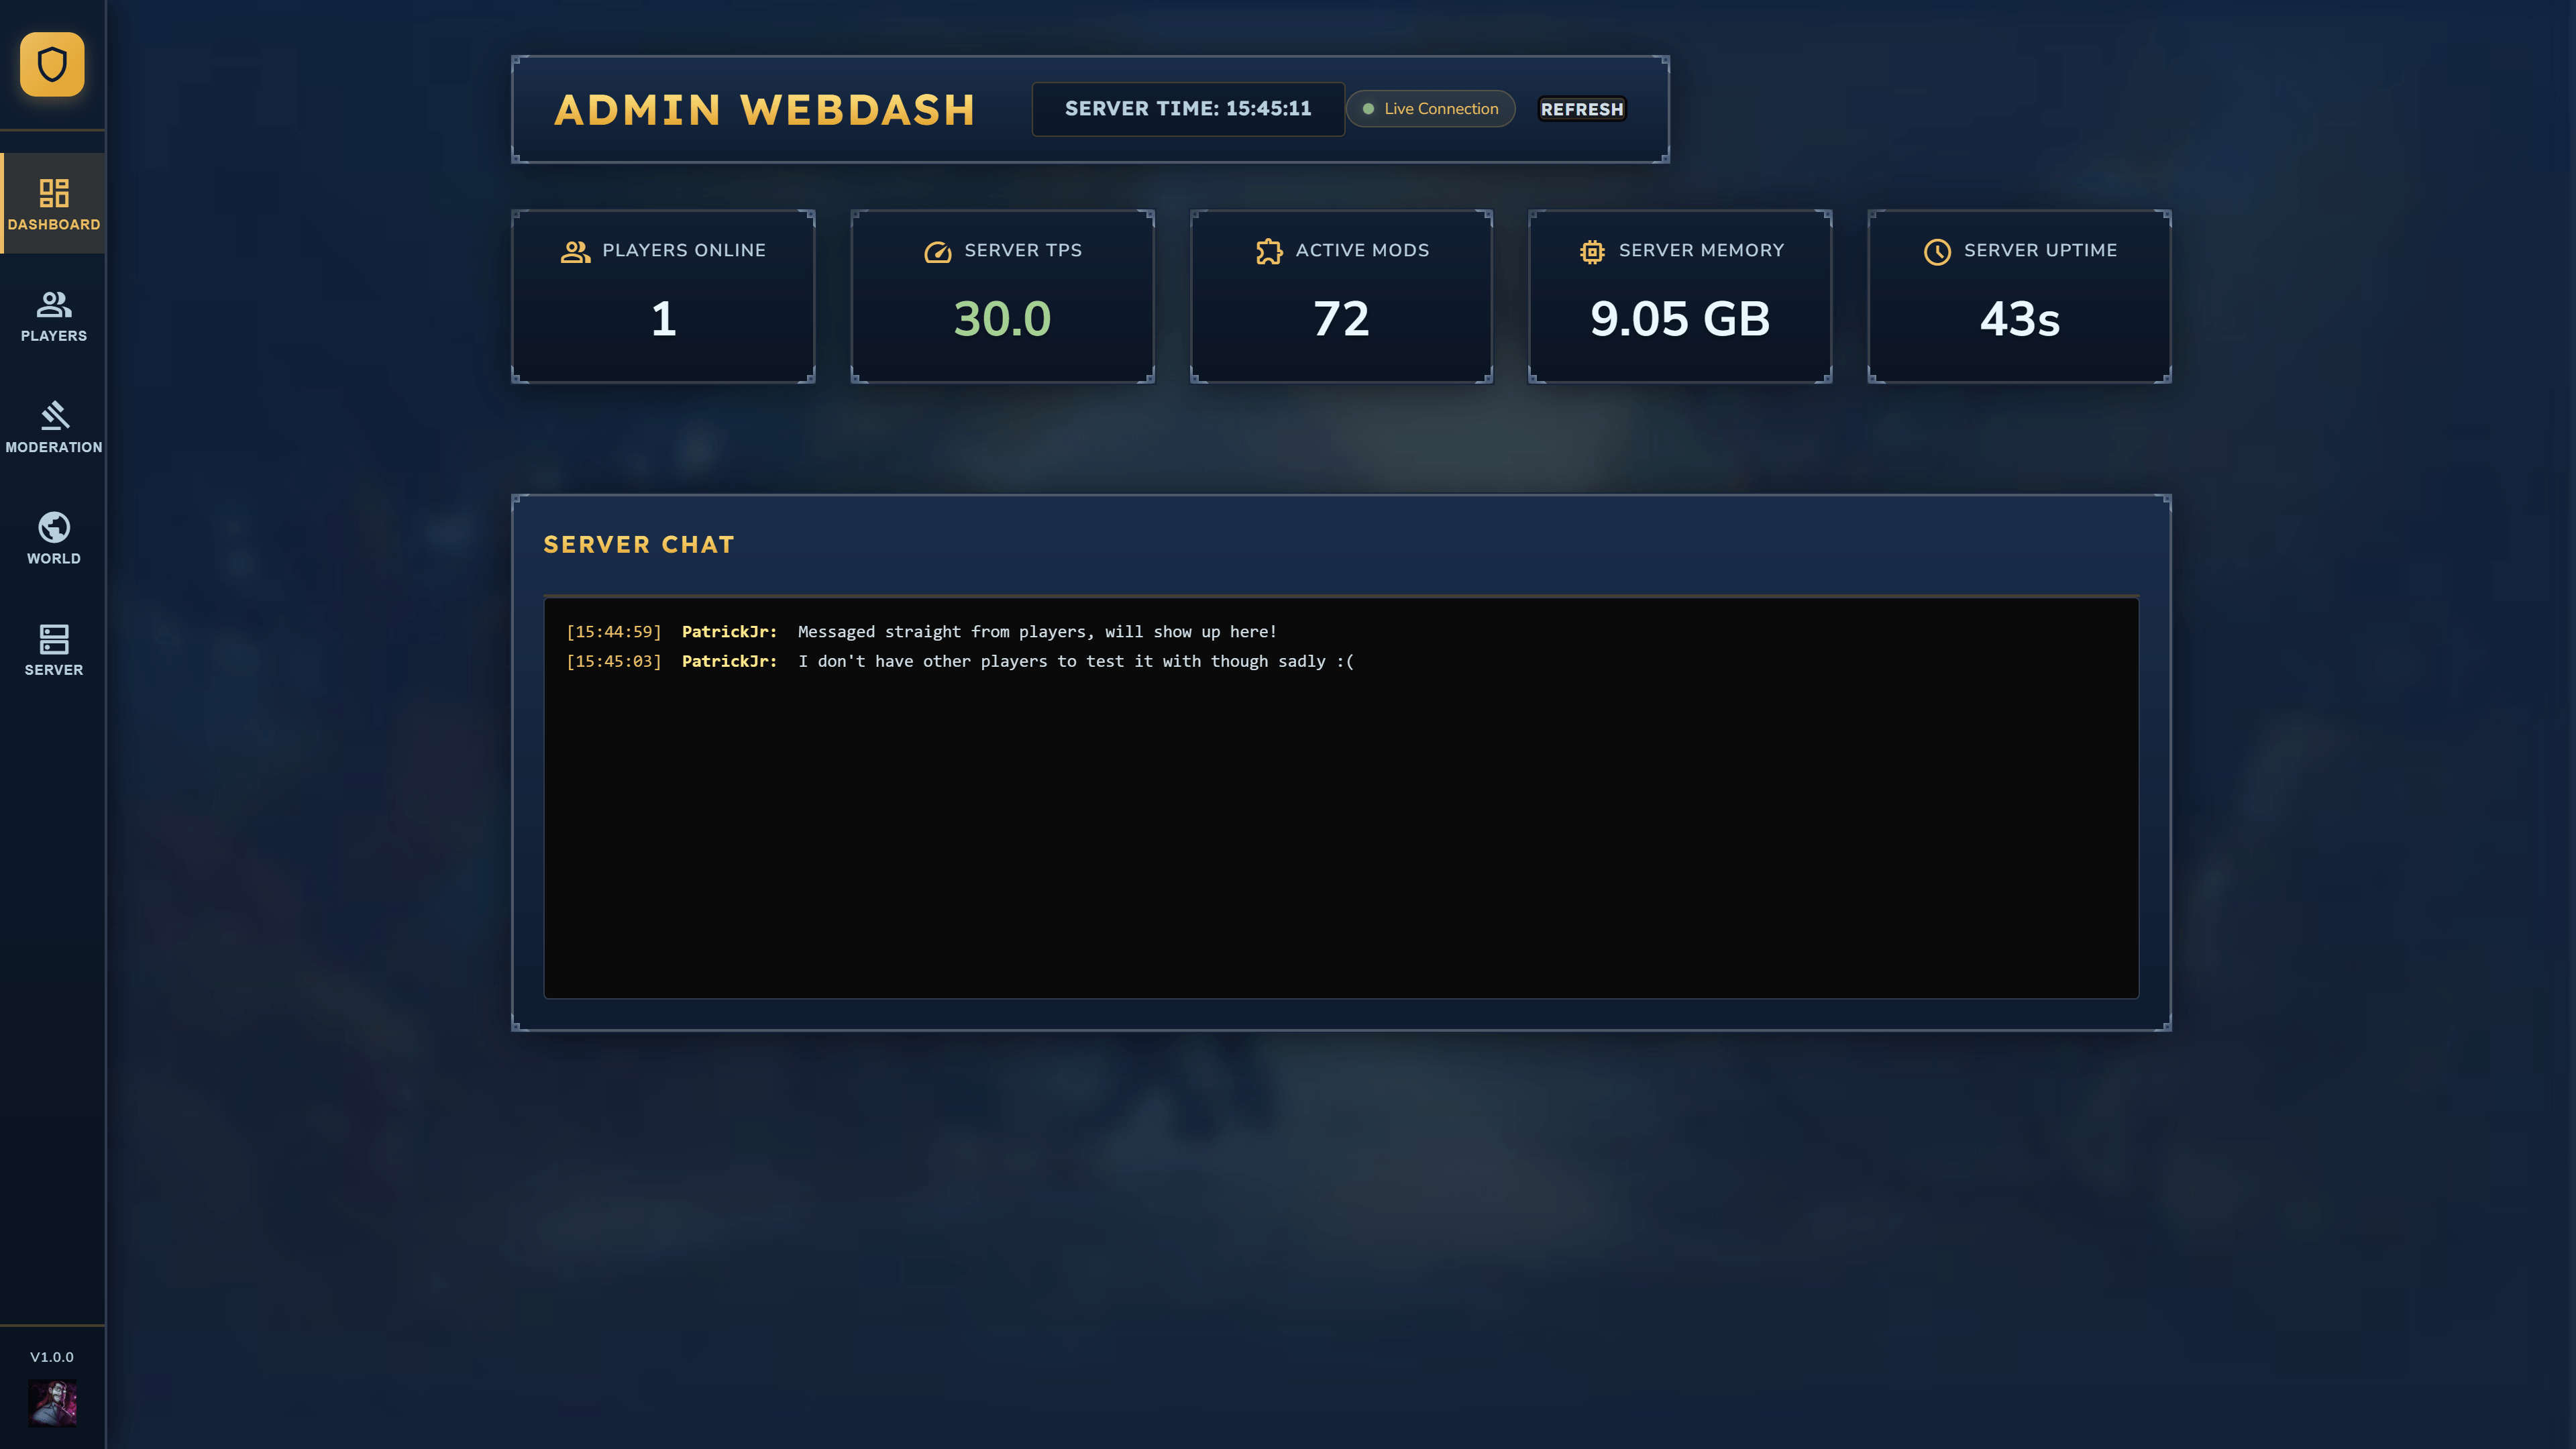Open the Dashboard grid icon
Viewport: 2576px width, 1449px height.
(54, 192)
